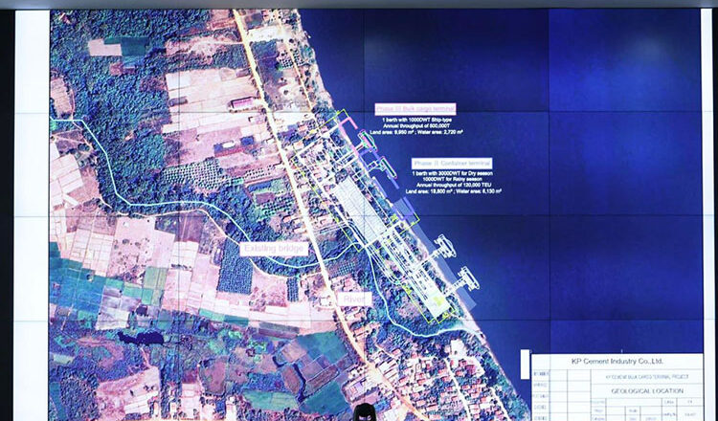Screen dimensions: 718x421
Task: Select the 'Annual throughput of 500,000T' text
Action: [x=415, y=126]
